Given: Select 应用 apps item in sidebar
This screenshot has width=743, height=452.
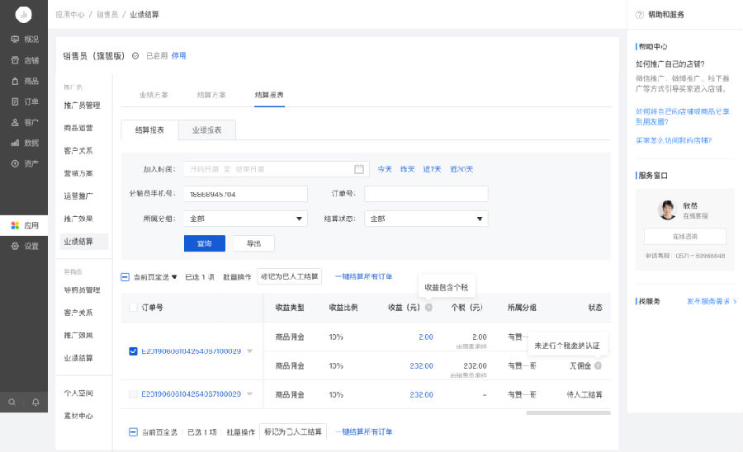Looking at the screenshot, I should point(24,225).
